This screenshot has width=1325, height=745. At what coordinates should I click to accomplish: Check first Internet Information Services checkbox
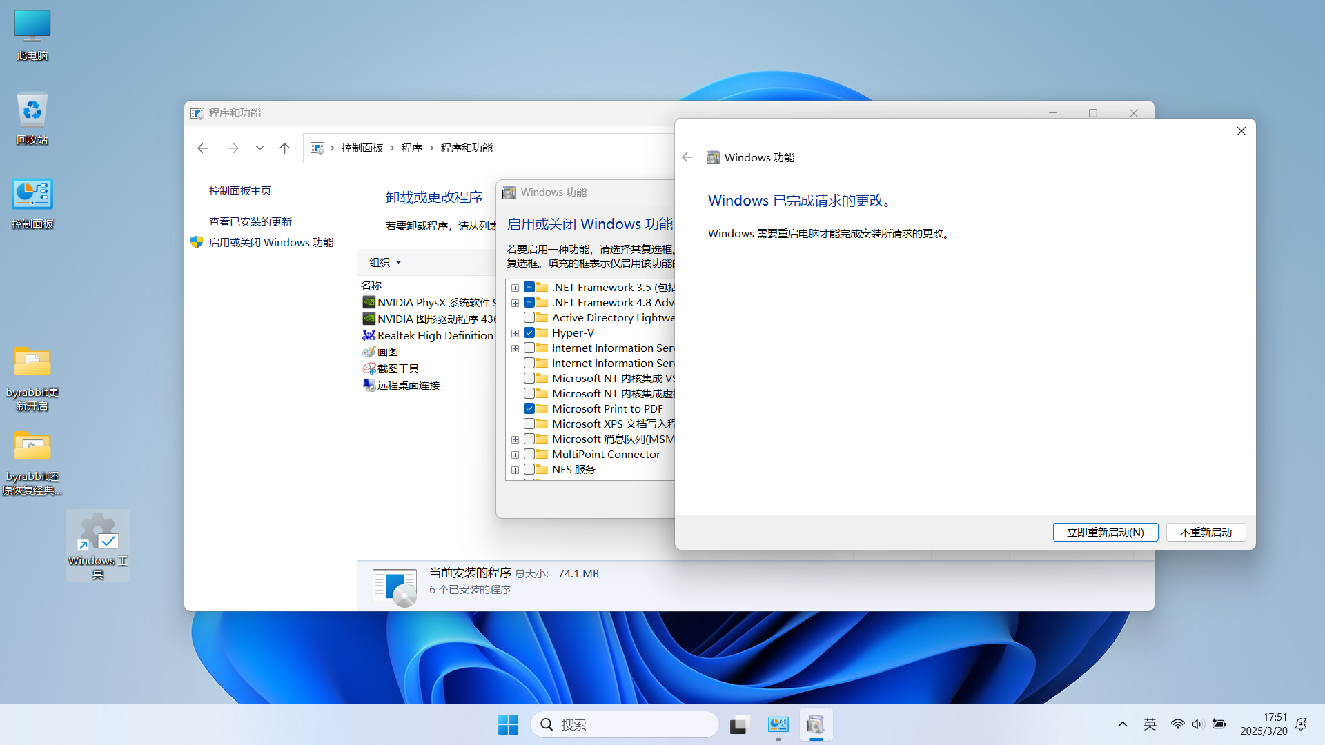529,348
